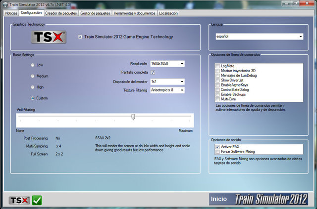Expand the Disposición del monitor dropdown

167,82
